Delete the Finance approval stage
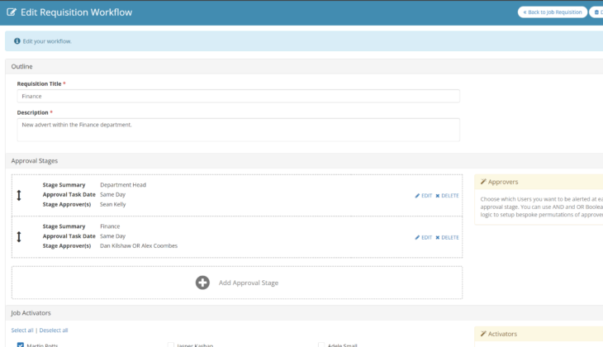 tap(447, 237)
